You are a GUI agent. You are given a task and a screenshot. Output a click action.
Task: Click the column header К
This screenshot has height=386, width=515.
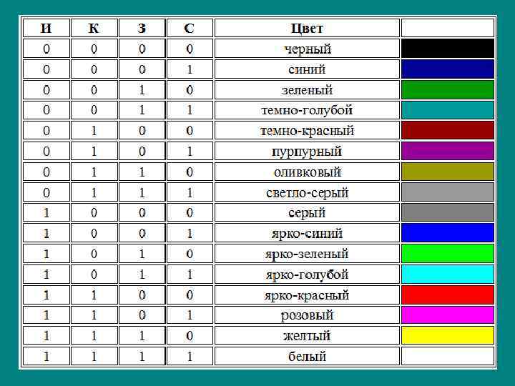pos(94,28)
